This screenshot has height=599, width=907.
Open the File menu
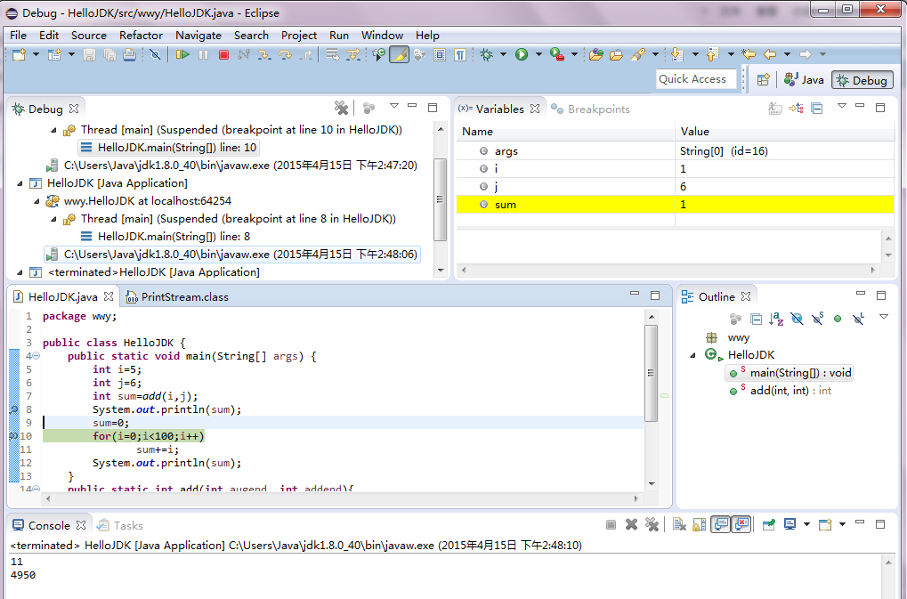click(x=18, y=36)
